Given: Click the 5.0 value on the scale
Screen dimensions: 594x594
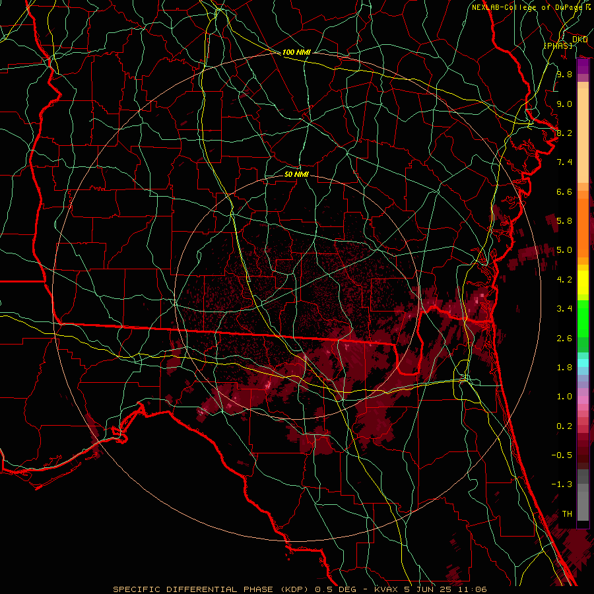Looking at the screenshot, I should [564, 250].
